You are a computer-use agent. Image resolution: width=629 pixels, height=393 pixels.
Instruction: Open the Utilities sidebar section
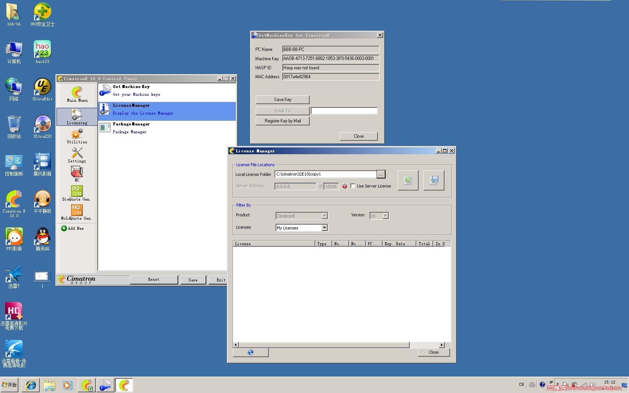(x=77, y=136)
